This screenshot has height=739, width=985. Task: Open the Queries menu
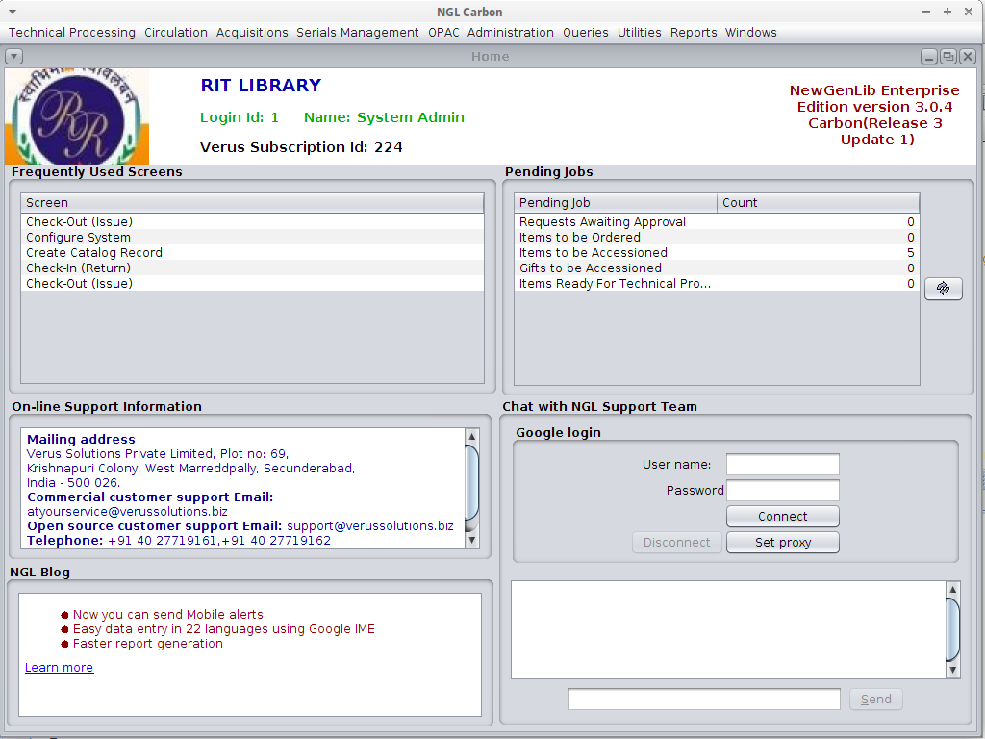point(586,32)
